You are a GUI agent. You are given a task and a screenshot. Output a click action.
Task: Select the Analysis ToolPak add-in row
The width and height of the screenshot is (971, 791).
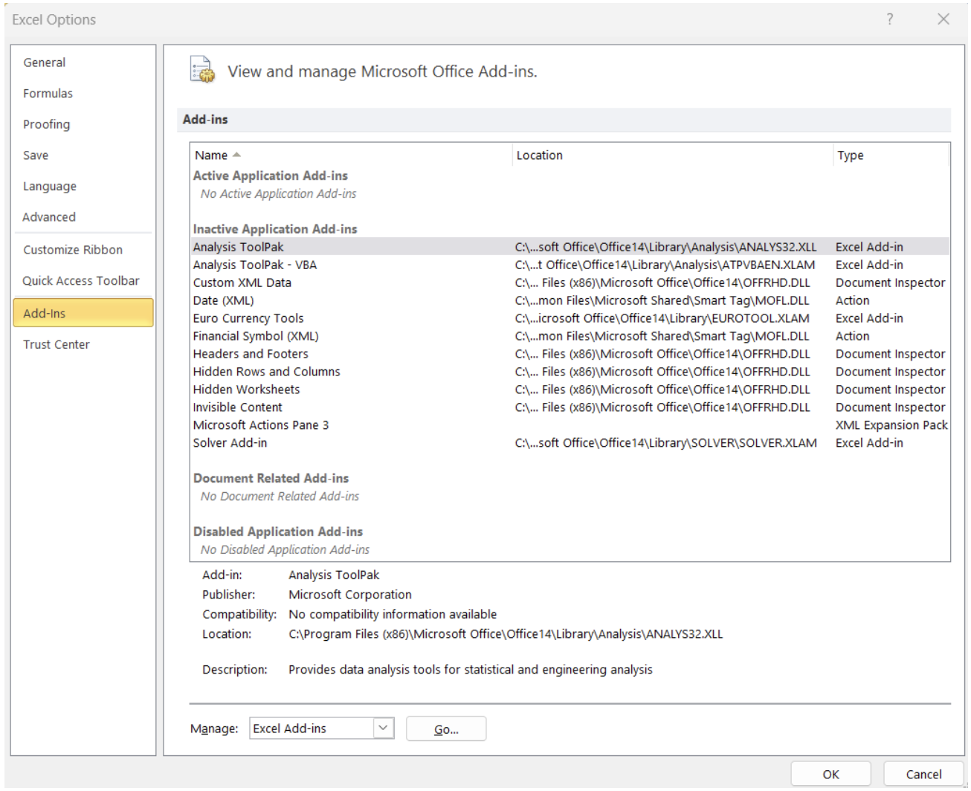pyautogui.click(x=570, y=247)
